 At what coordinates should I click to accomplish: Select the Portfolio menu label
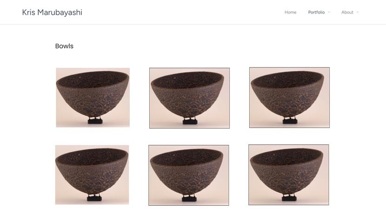click(316, 12)
